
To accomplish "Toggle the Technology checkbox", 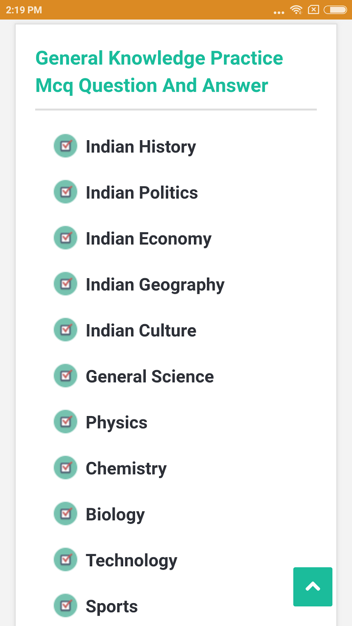I will click(x=65, y=560).
